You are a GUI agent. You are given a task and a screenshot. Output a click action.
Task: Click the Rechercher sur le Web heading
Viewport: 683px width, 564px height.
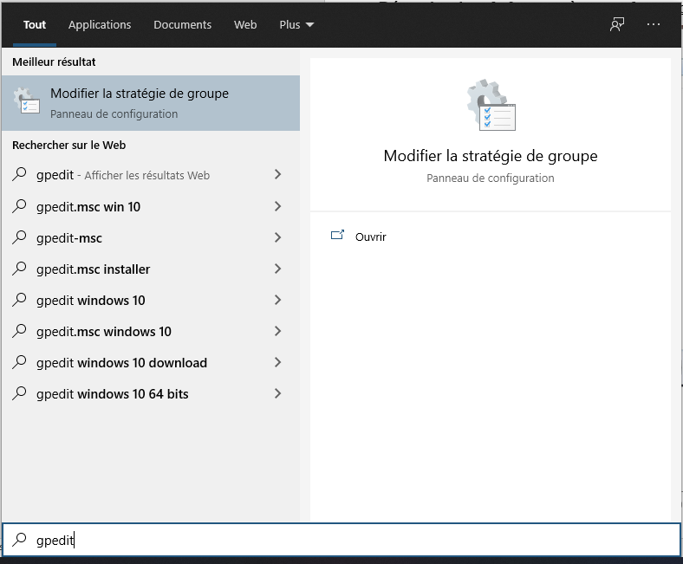[68, 145]
